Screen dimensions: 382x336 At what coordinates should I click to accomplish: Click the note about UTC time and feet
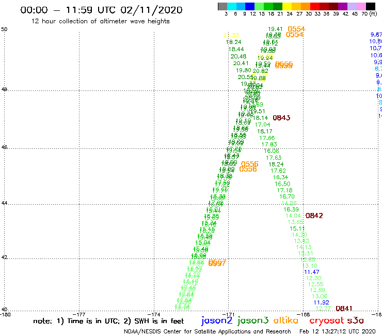(108, 321)
